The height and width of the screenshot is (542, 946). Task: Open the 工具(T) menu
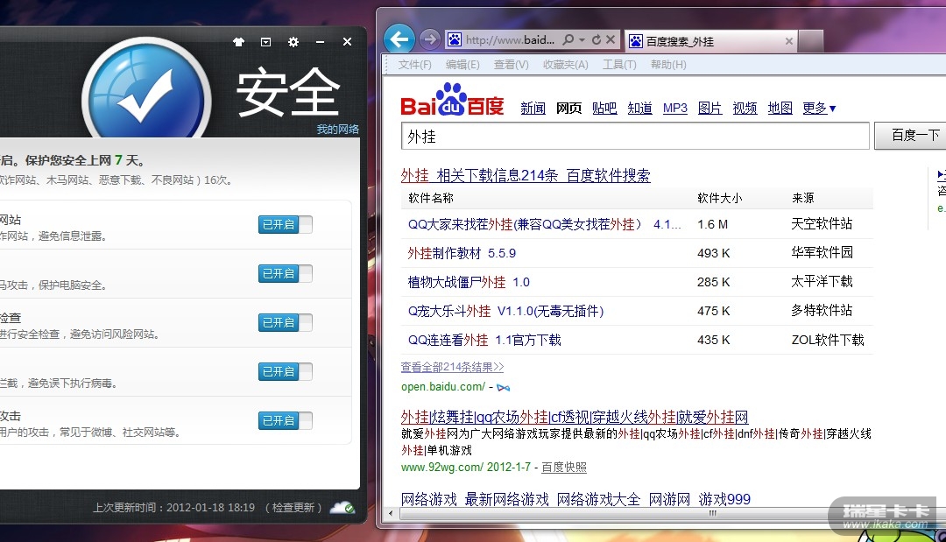(x=619, y=65)
